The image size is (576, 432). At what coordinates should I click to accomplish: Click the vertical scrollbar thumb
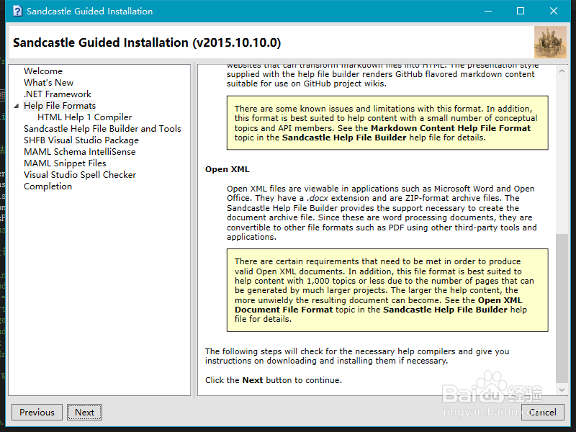(x=562, y=308)
